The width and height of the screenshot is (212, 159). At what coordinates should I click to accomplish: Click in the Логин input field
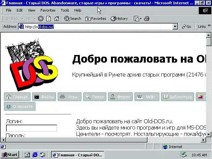[31, 128]
